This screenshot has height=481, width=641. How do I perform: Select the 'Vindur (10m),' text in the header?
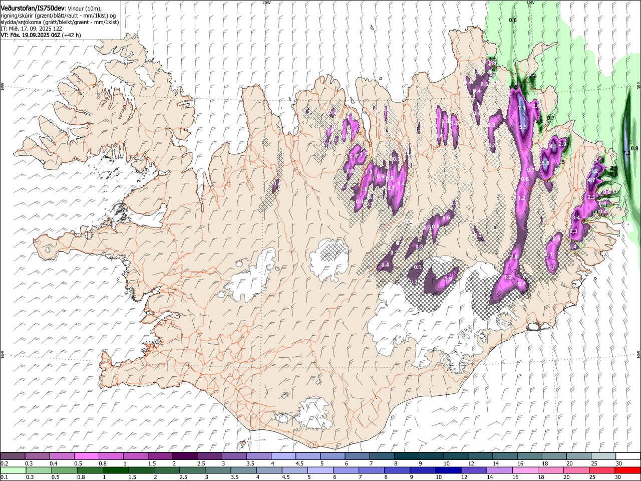click(x=84, y=8)
